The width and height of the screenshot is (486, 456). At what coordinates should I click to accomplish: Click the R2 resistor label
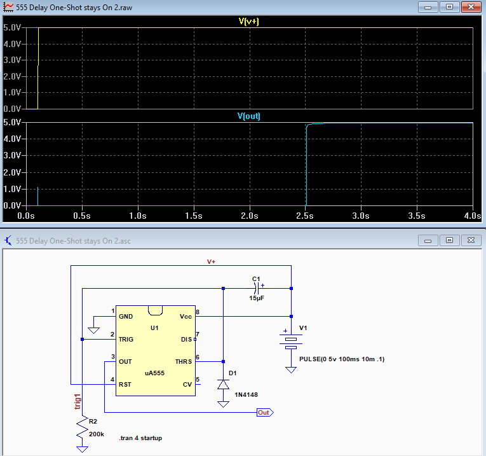point(93,421)
